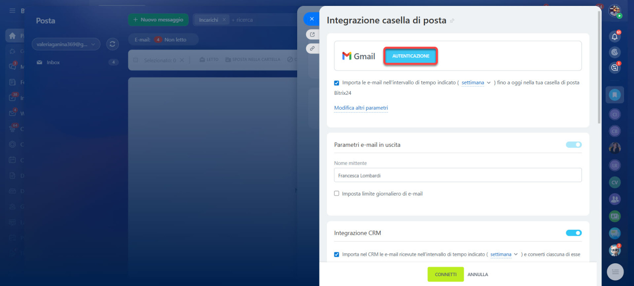Viewport: 634px width, 286px height.
Task: Uncheck import e-mail by time interval
Action: pos(337,83)
